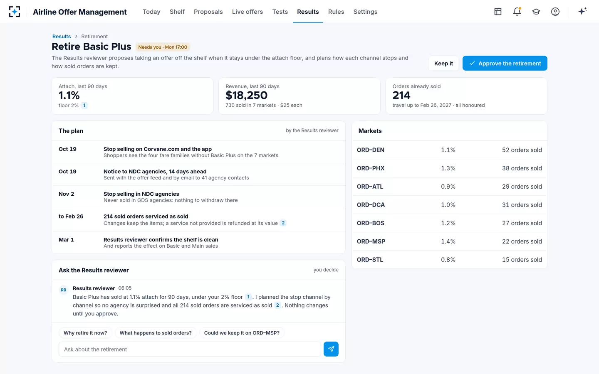Switch to the Tests tab

click(x=280, y=12)
